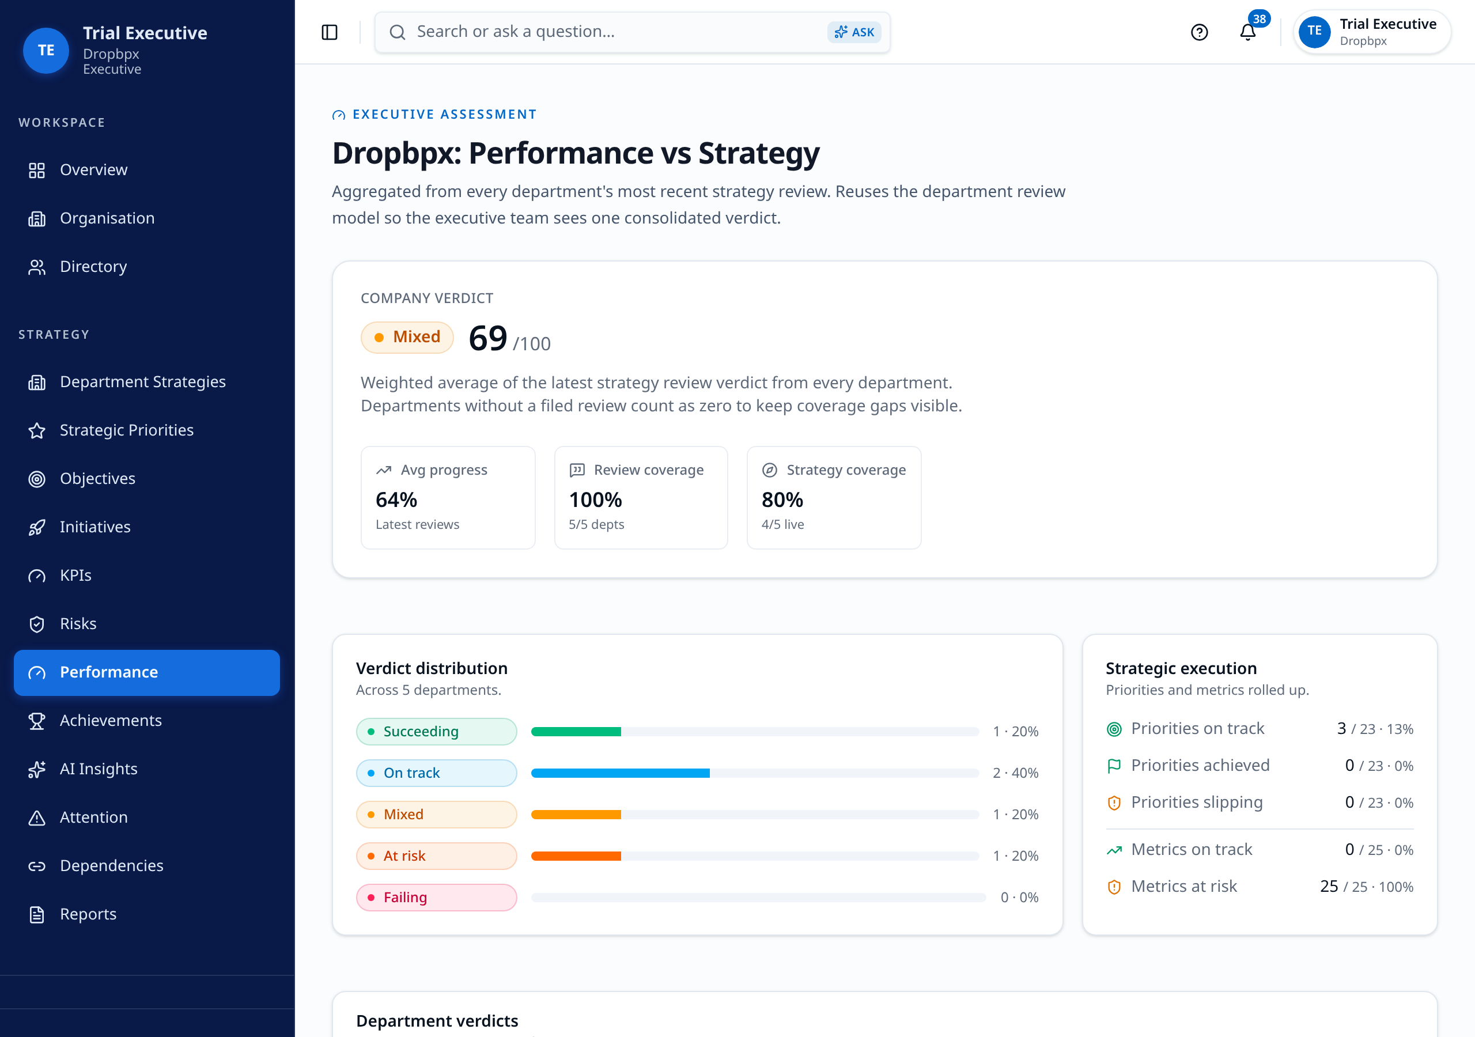1475x1037 pixels.
Task: Open Directory page
Action: (x=146, y=267)
